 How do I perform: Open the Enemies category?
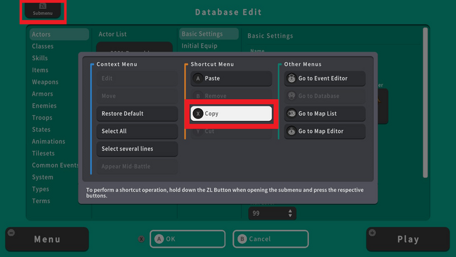(44, 106)
